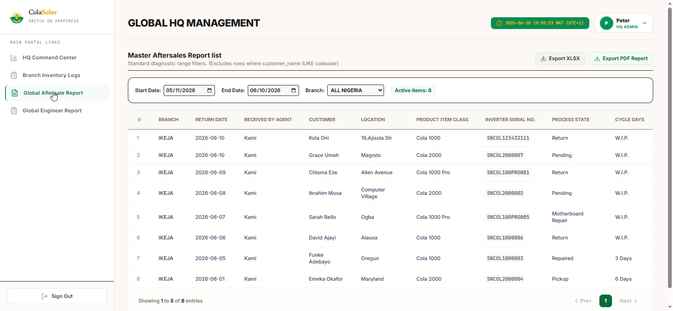
Task: Click the Next pagination button
Action: point(628,301)
